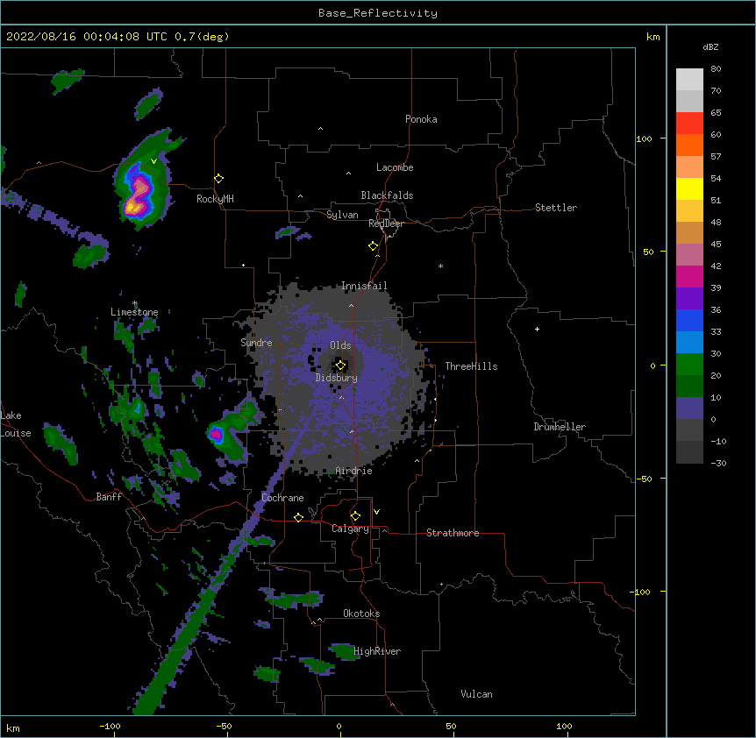Click the Sundre label
The height and width of the screenshot is (738, 756).
pos(256,343)
